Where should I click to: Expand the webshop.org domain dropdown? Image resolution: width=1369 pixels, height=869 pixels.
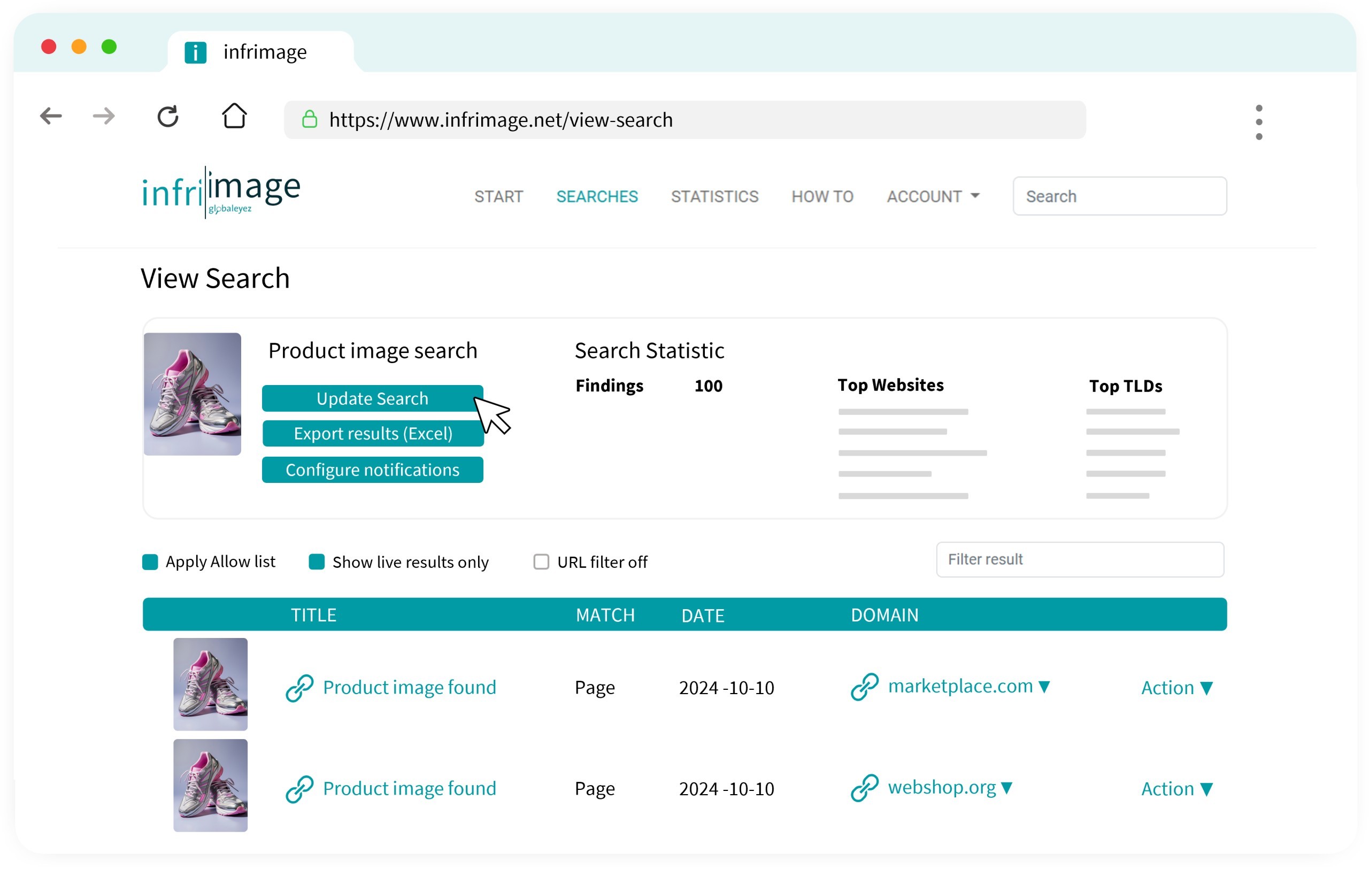point(1007,788)
